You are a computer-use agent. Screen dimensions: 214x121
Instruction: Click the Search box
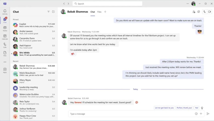[107, 4]
